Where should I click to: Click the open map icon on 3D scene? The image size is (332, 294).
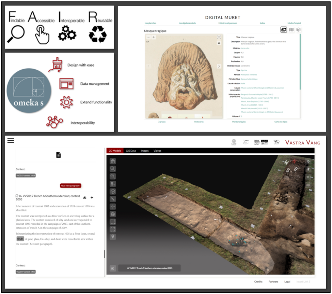point(308,185)
